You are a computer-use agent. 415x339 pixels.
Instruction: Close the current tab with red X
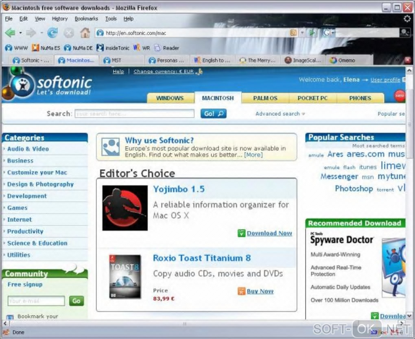tap(408, 60)
